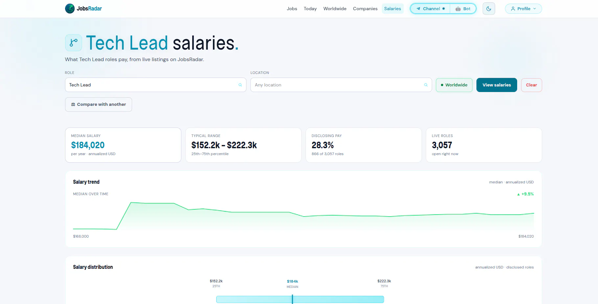Screen dimensions: 598x304
Task: Go to the Worldwide nav item
Action: (x=335, y=9)
